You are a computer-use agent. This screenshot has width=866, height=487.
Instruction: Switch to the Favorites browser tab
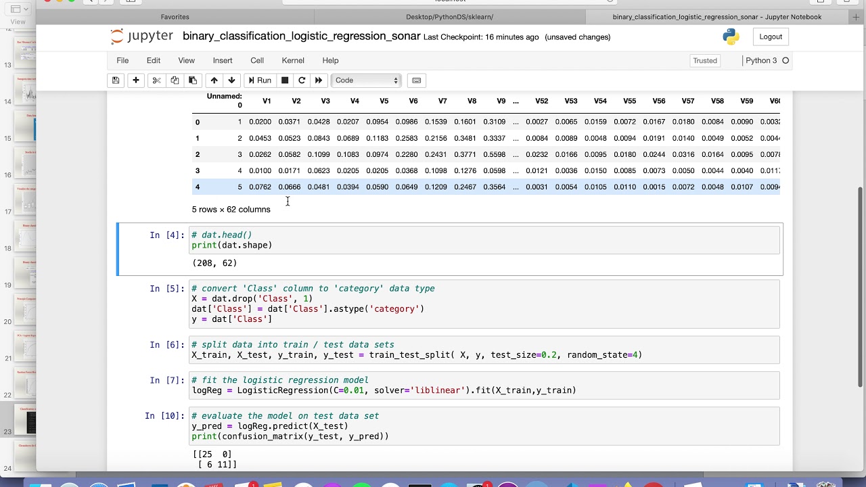(175, 17)
